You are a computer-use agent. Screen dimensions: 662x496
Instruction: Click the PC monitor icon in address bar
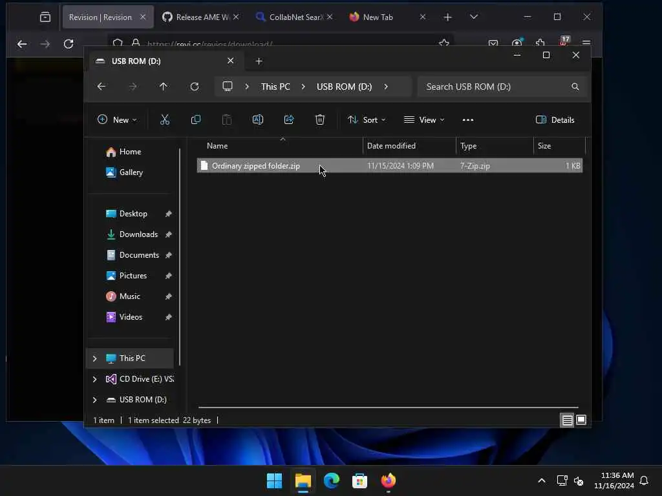[x=228, y=87]
